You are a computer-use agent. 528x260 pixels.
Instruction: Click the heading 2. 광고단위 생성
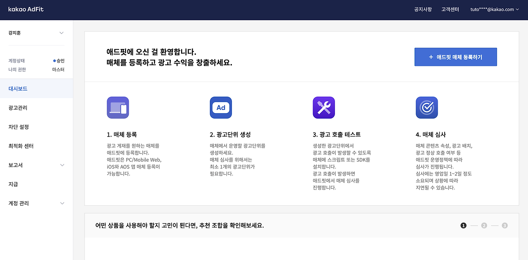click(x=230, y=135)
